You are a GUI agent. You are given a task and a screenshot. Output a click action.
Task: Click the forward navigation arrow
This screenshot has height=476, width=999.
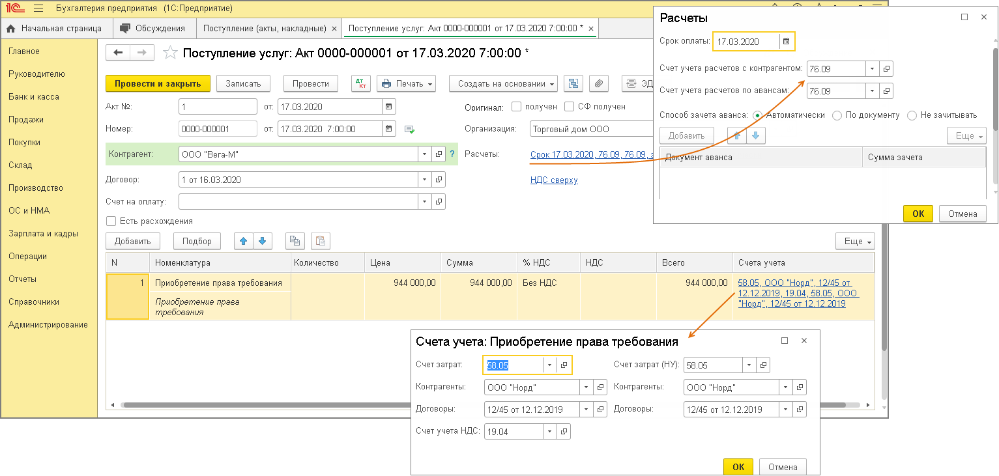pos(142,53)
